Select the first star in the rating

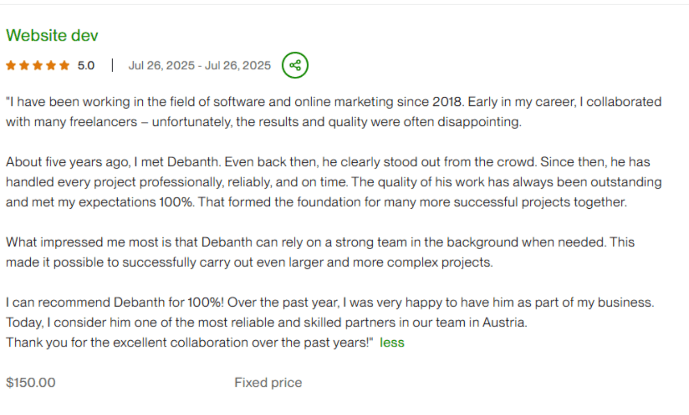pos(10,65)
